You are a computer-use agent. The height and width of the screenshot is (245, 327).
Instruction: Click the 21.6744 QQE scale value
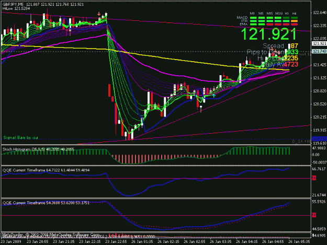[x=319, y=195]
